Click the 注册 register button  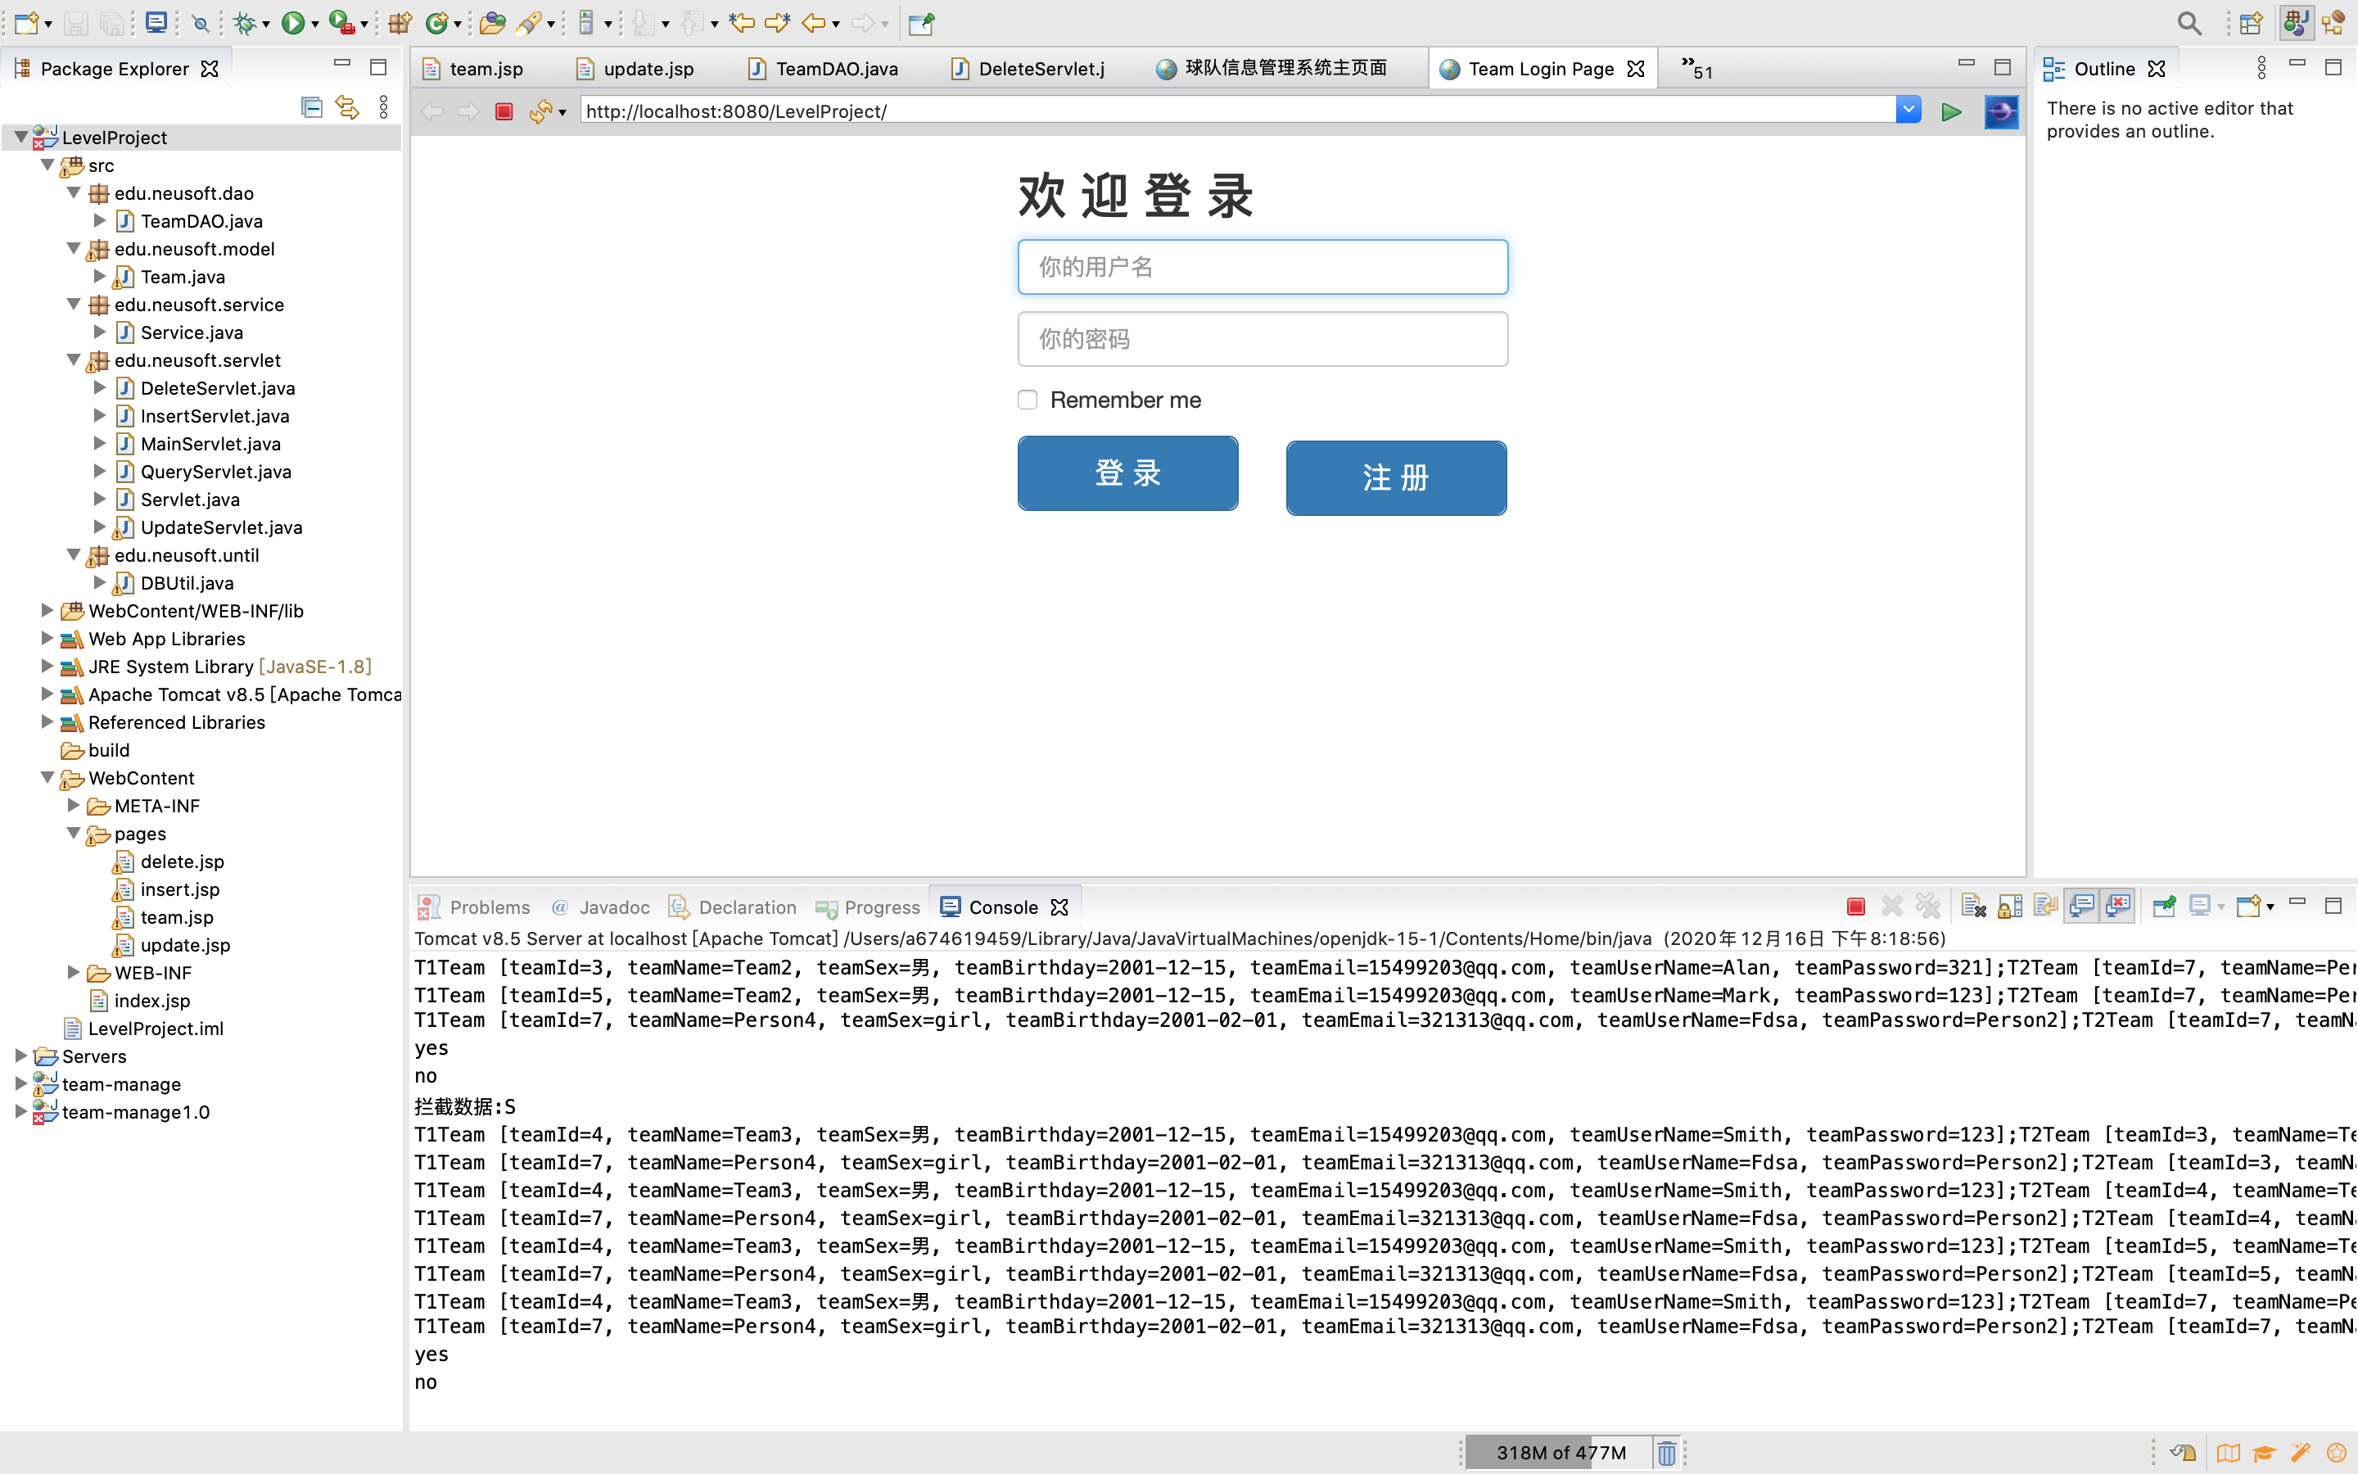pos(1395,477)
